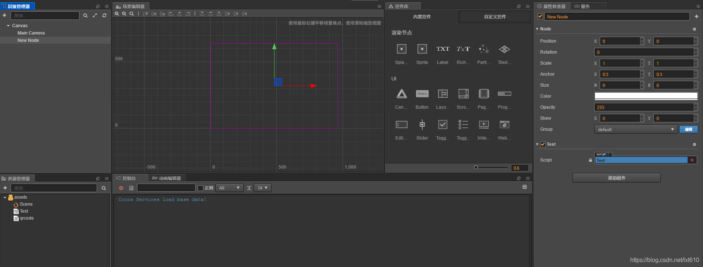703x267 pixels.
Task: Switch to custom widgets tab 自定义控件
Action: [x=495, y=17]
